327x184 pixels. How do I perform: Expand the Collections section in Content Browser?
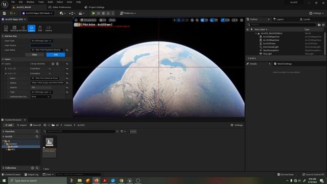point(4,168)
